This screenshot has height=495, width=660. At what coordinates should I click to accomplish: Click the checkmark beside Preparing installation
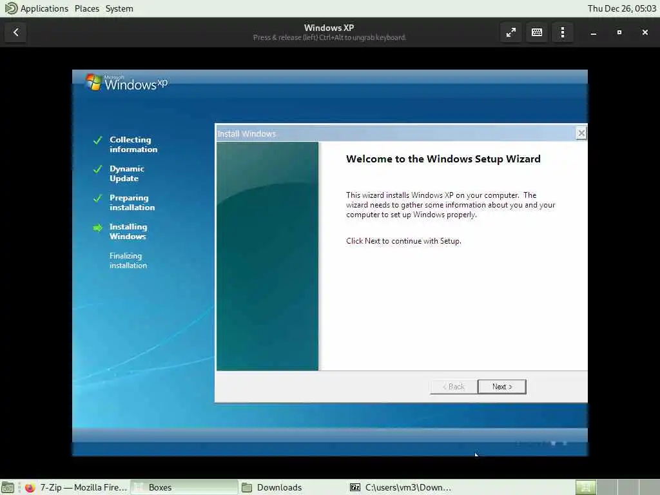point(98,199)
